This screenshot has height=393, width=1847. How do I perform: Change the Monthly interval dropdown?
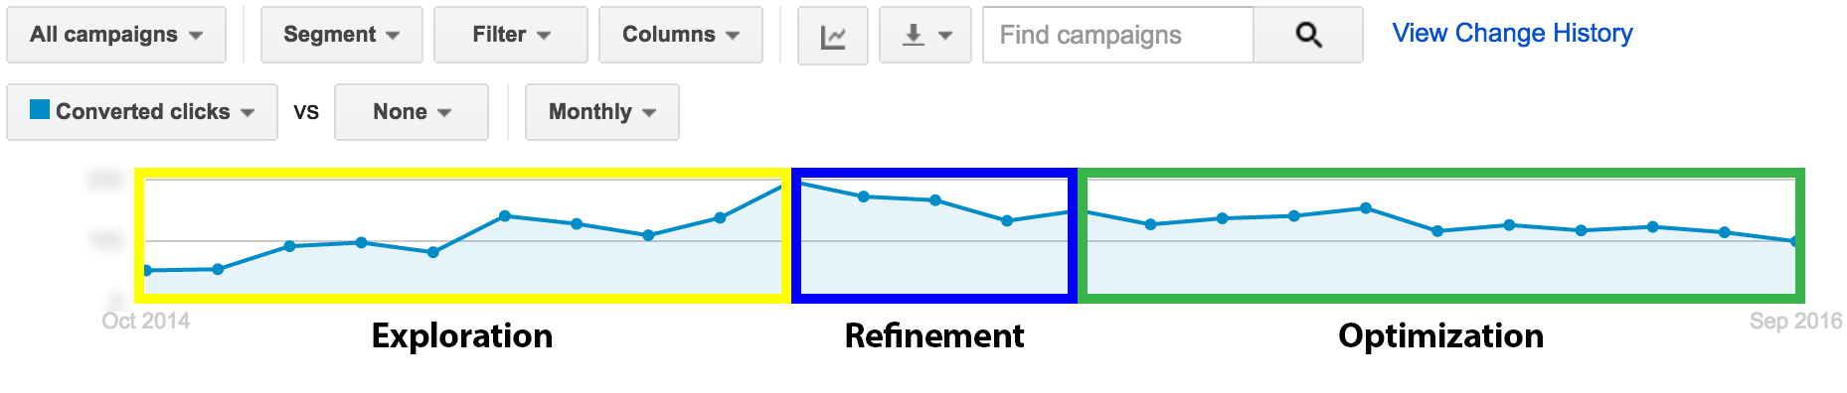click(602, 112)
